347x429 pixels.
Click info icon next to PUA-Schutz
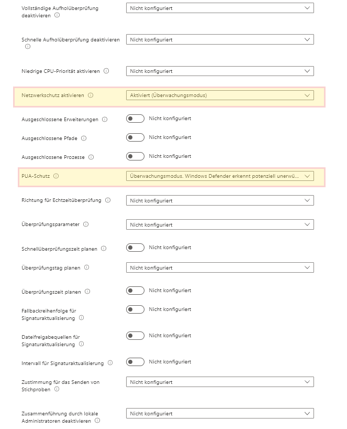56,176
